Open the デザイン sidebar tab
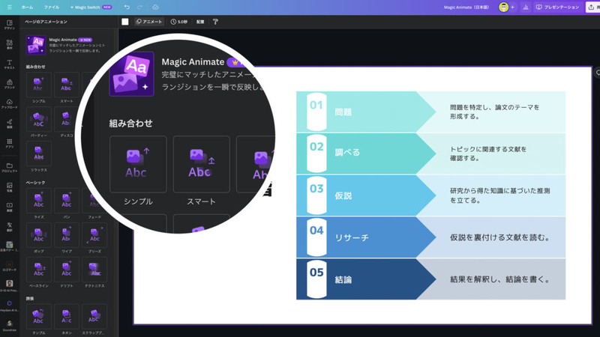This screenshot has height=337, width=600. 9,25
